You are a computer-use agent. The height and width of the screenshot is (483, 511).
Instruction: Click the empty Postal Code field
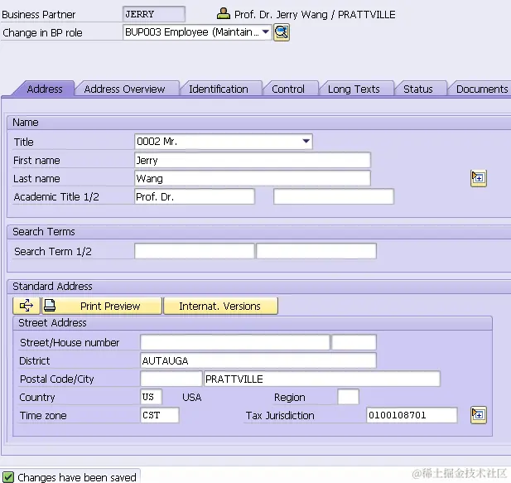coord(171,379)
